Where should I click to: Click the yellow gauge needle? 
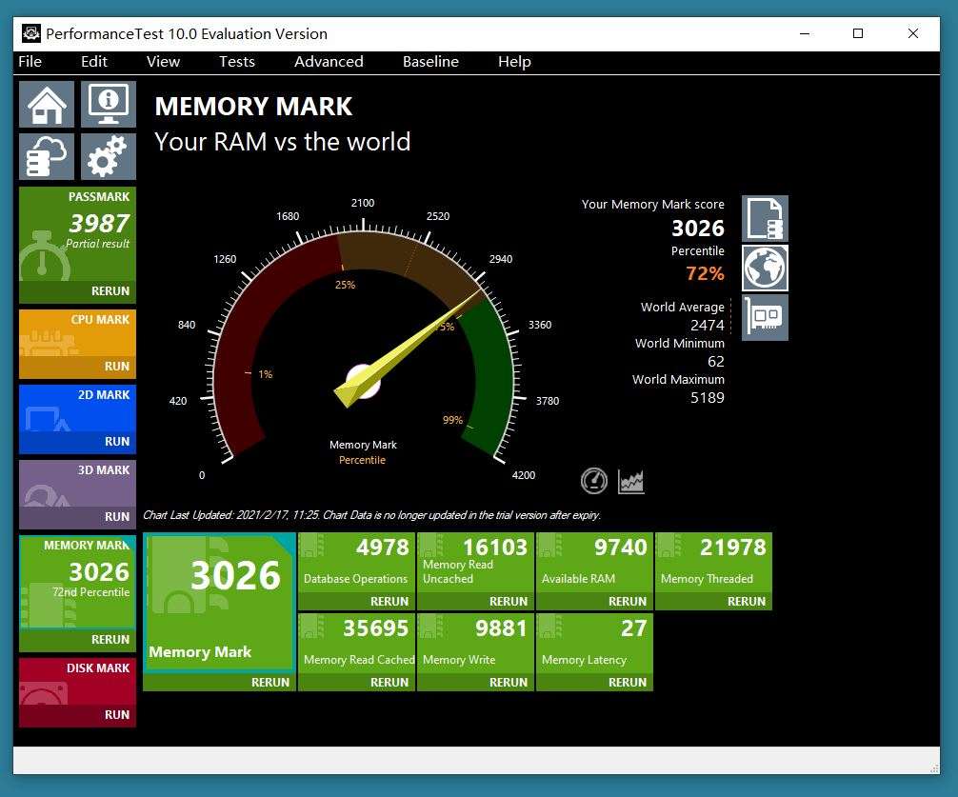point(409,349)
